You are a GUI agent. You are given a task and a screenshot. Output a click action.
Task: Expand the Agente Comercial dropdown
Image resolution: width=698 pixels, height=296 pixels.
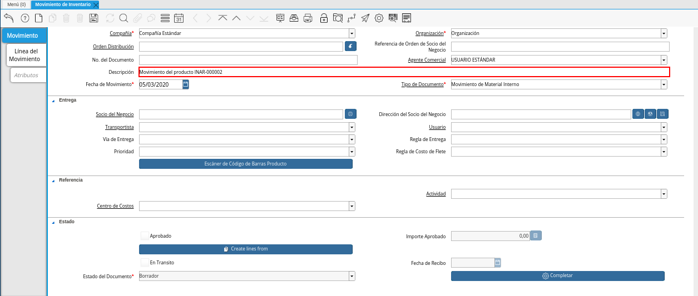(x=664, y=60)
